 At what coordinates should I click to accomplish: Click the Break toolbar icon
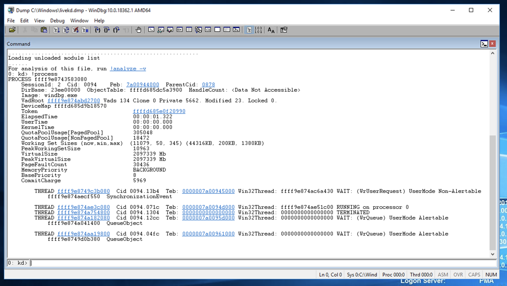point(85,30)
